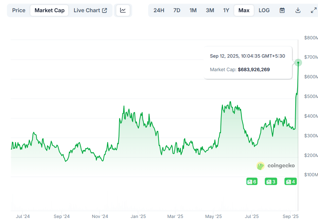318x221 pixels.
Task: Switch to the Price tab
Action: (x=19, y=10)
